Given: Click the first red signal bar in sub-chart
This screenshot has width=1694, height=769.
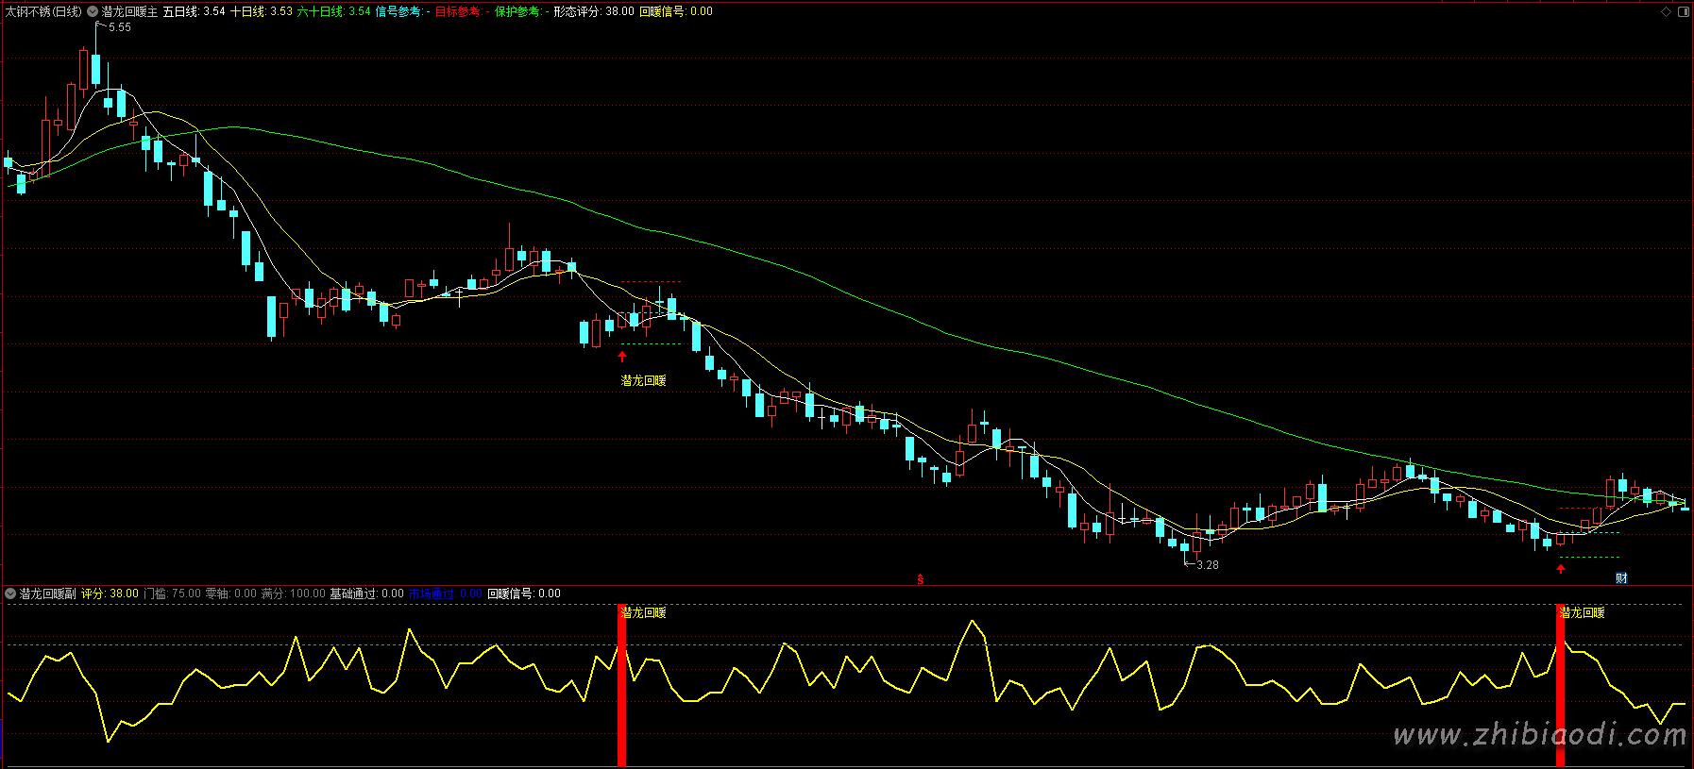Looking at the screenshot, I should (621, 685).
